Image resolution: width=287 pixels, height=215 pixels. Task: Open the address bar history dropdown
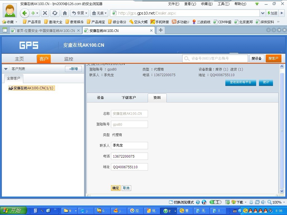pos(262,13)
